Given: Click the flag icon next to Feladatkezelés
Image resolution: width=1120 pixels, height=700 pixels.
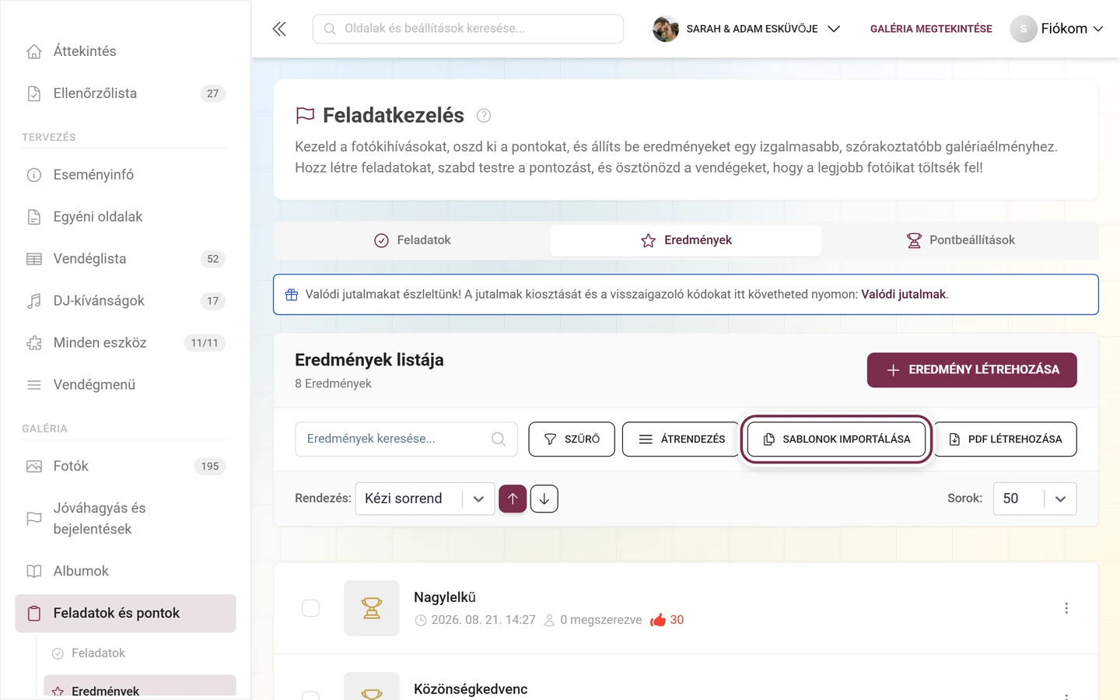Looking at the screenshot, I should 305,116.
